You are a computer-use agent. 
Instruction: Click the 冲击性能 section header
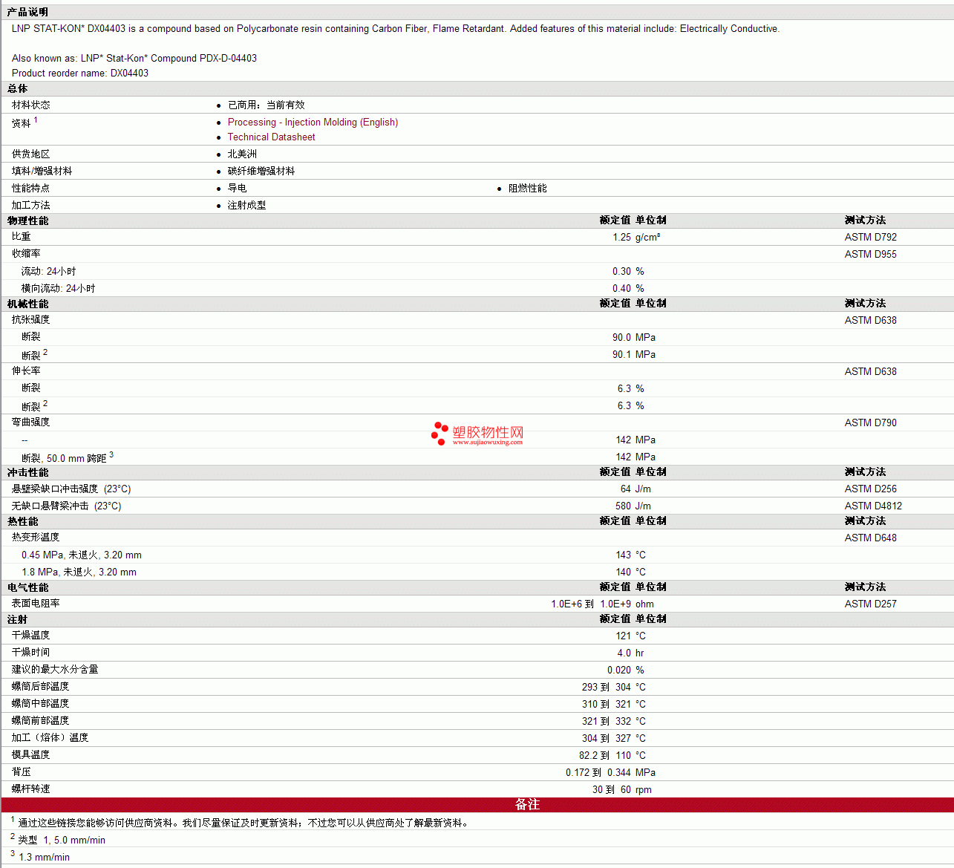coord(28,472)
